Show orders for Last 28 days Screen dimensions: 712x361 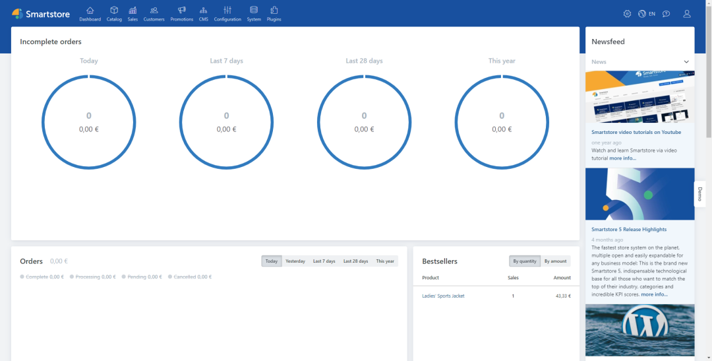pos(355,261)
